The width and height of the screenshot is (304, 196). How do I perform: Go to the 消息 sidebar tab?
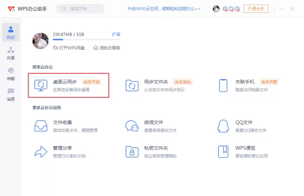11,95
